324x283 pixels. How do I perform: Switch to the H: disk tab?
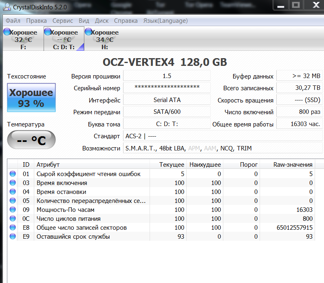(x=105, y=39)
